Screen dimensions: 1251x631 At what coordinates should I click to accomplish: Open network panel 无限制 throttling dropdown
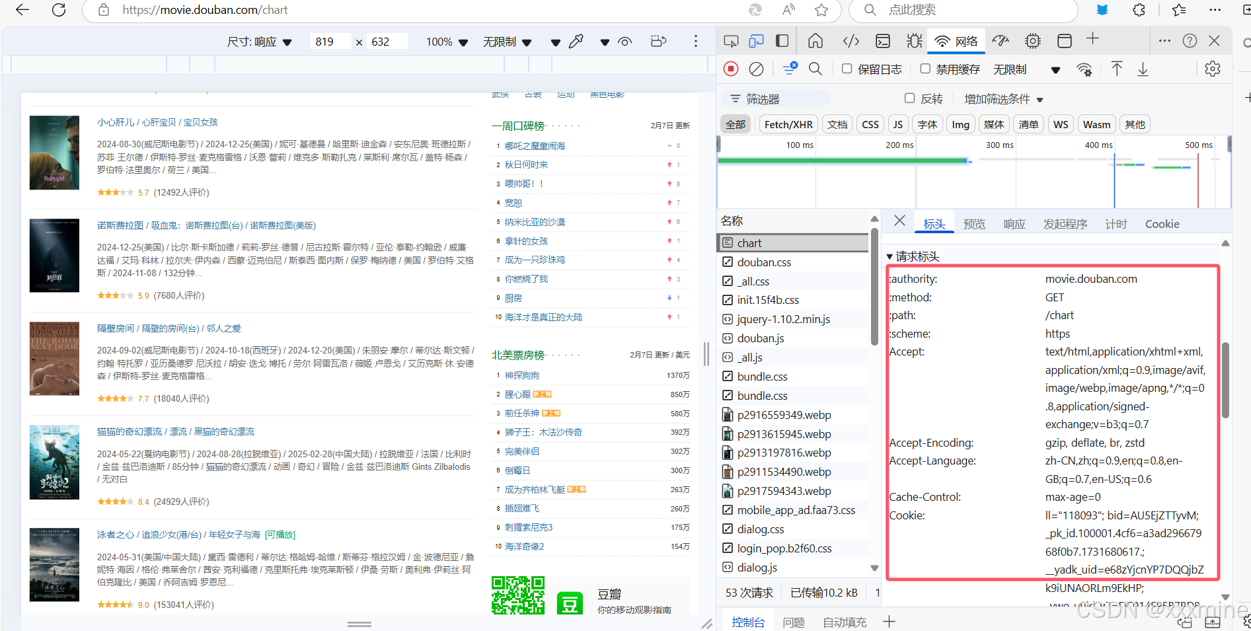[x=1026, y=69]
